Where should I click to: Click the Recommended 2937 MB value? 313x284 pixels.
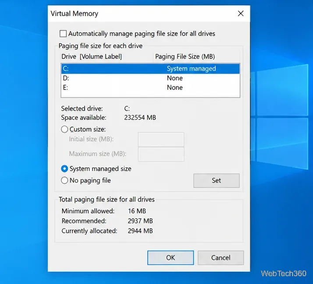pos(140,221)
